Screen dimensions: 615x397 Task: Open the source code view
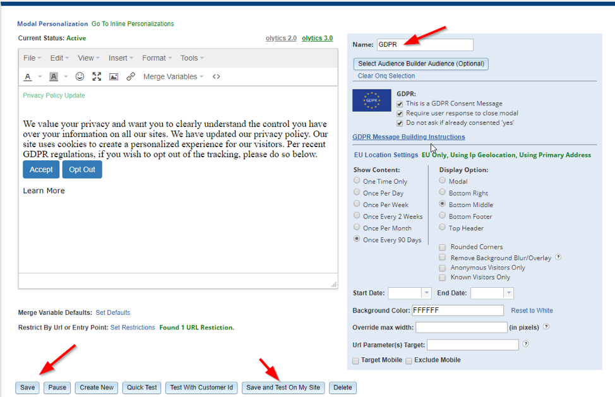216,76
